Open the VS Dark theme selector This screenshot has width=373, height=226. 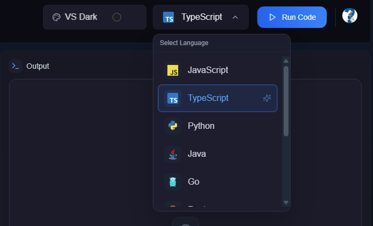[95, 17]
